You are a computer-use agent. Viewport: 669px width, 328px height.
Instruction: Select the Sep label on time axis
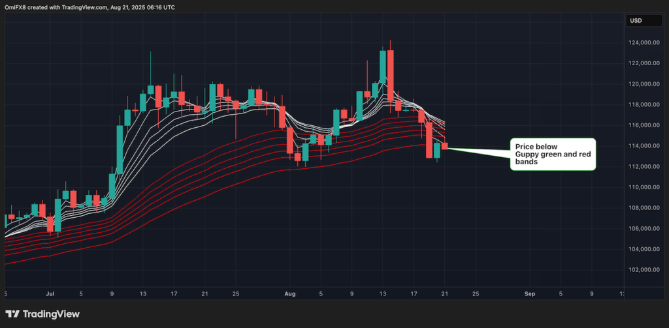coord(530,294)
